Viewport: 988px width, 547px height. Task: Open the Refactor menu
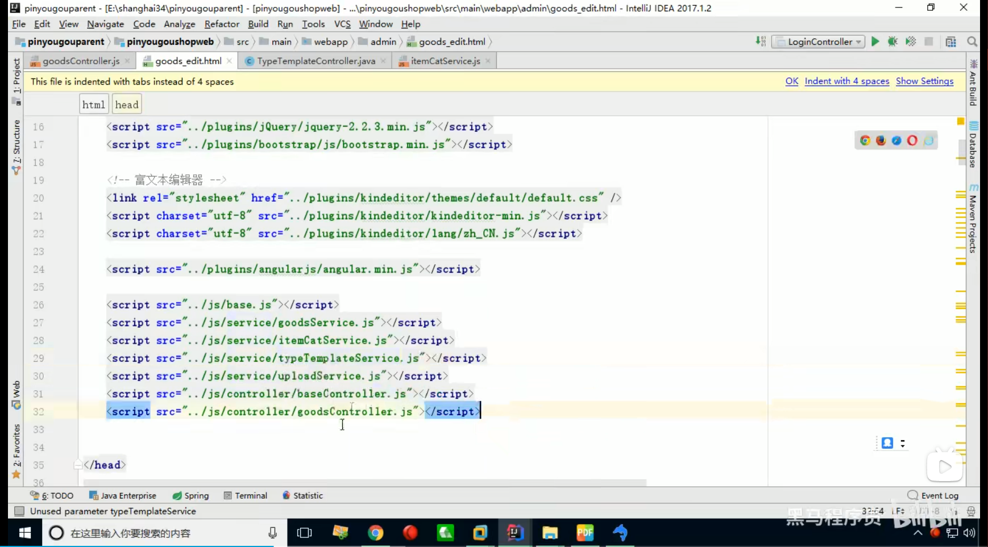[x=222, y=24]
